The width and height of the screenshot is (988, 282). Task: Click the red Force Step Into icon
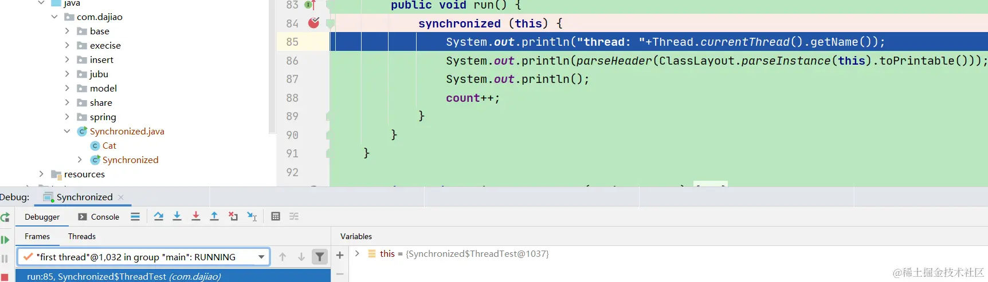[196, 216]
